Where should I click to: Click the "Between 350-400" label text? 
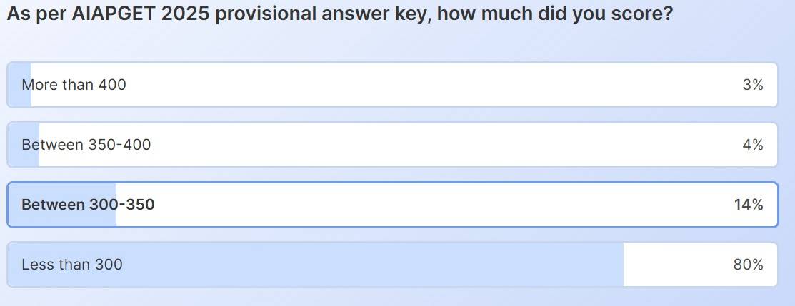(86, 145)
